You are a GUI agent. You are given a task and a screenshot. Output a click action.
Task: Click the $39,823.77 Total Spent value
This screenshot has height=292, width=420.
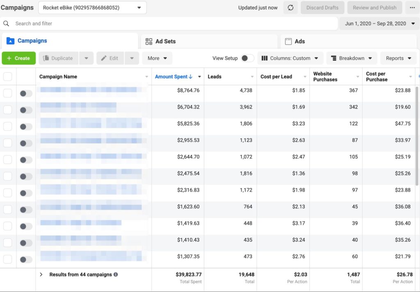pyautogui.click(x=189, y=274)
